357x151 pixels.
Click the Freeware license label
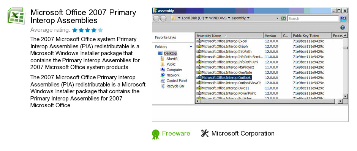click(x=176, y=133)
